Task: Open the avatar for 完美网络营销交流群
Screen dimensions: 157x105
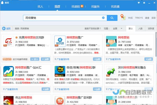Action: coord(9,41)
